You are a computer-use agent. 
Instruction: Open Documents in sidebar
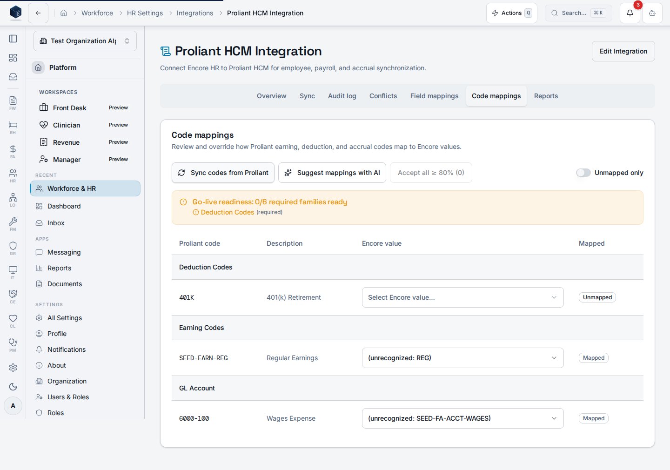pos(85,284)
